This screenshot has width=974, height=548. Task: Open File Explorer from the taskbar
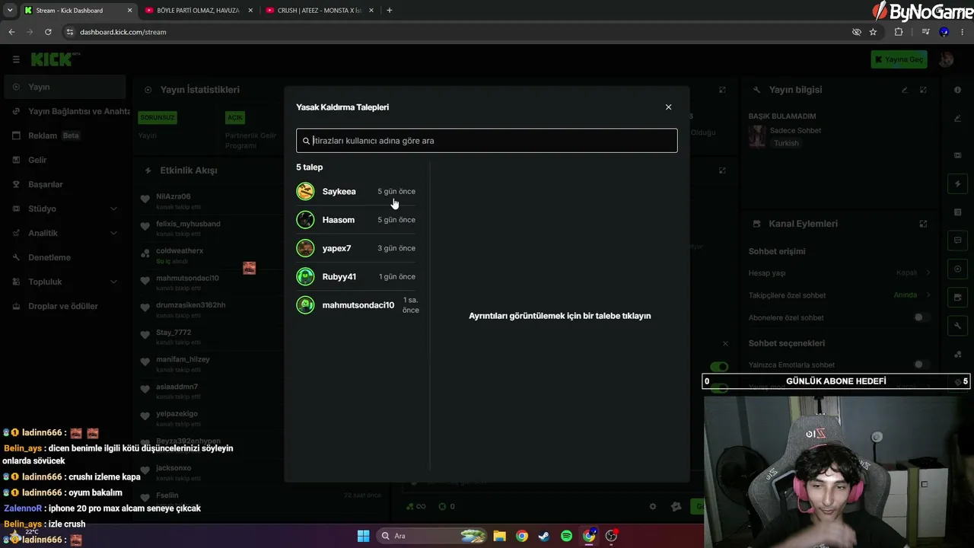[x=499, y=536]
